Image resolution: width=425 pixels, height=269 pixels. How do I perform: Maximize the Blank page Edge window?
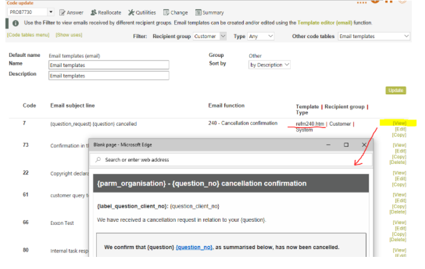point(346,144)
